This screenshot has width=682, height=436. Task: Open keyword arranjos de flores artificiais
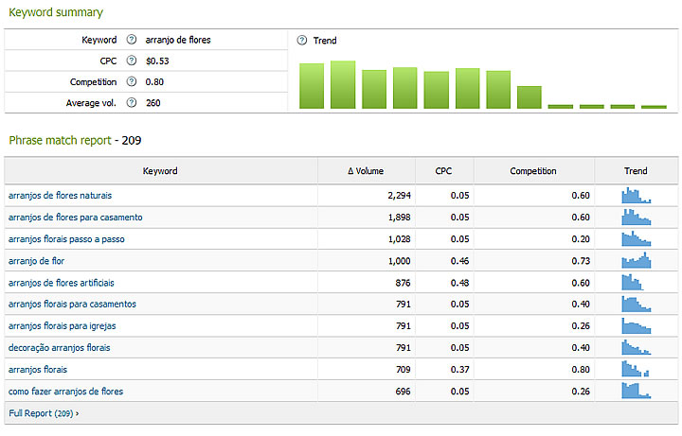61,283
